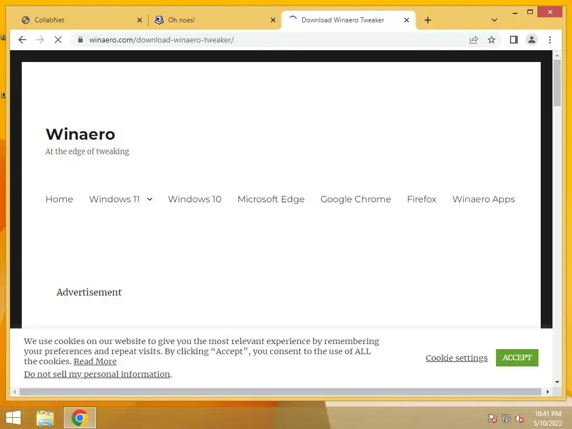572x429 pixels.
Task: Open the Windows 11 menu item
Action: point(114,199)
